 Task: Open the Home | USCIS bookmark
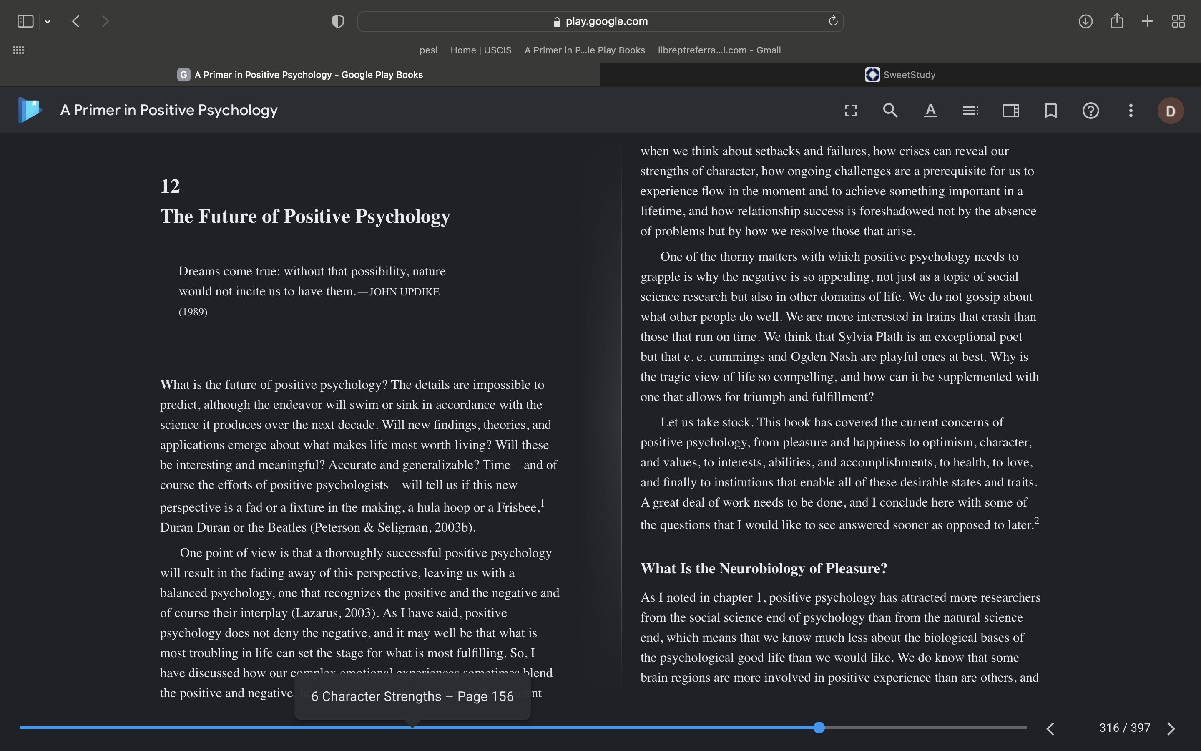click(x=481, y=50)
